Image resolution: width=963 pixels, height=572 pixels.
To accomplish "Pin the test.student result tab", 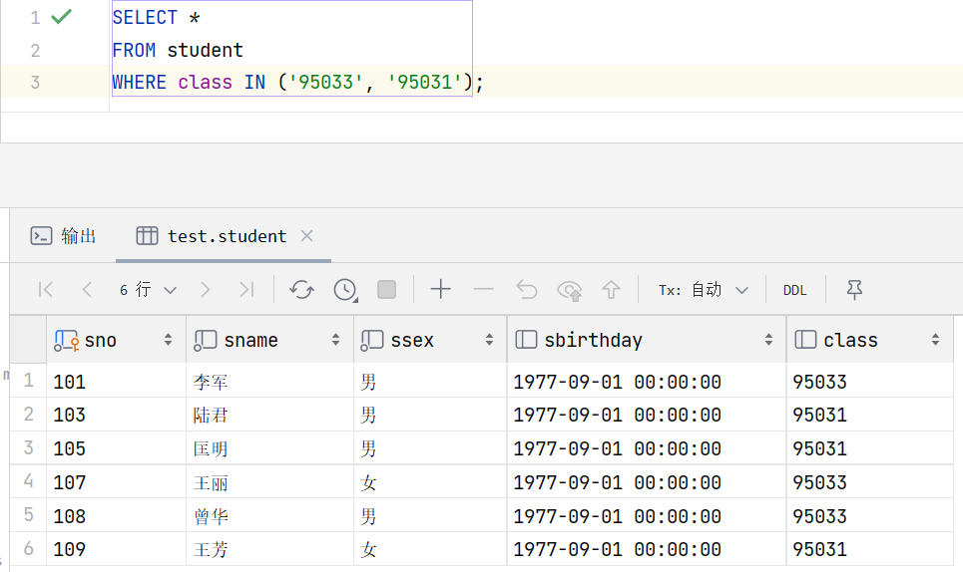I will (x=854, y=289).
